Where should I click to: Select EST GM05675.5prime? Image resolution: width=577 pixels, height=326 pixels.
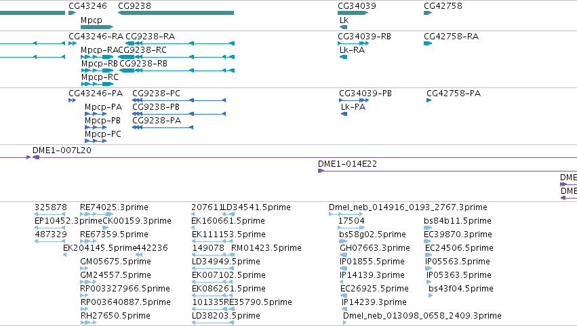click(115, 262)
